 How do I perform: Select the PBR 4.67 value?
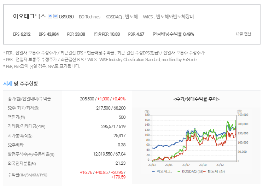pyautogui.click(x=136, y=34)
